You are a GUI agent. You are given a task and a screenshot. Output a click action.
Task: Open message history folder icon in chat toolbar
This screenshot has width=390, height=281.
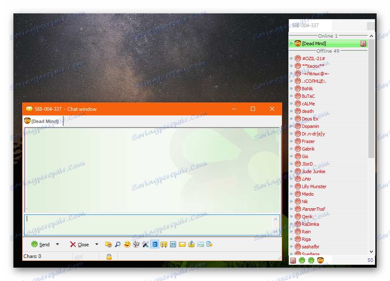(x=108, y=245)
